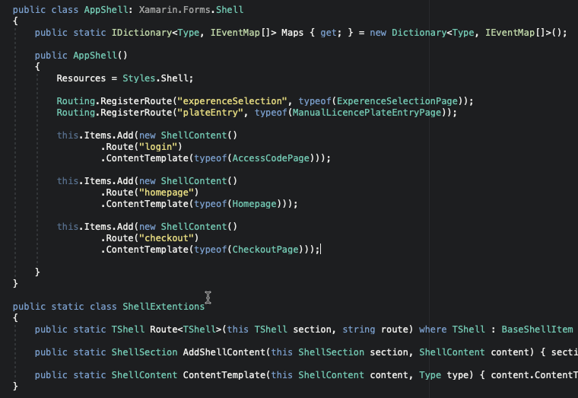Click the 'Maps' property name
The height and width of the screenshot is (398, 578).
(292, 33)
